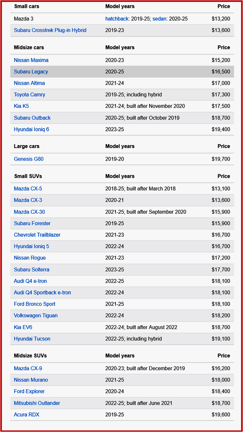Viewport: 243px width, 432px height.
Task: Open the Toyota Camry link
Action: click(x=29, y=95)
